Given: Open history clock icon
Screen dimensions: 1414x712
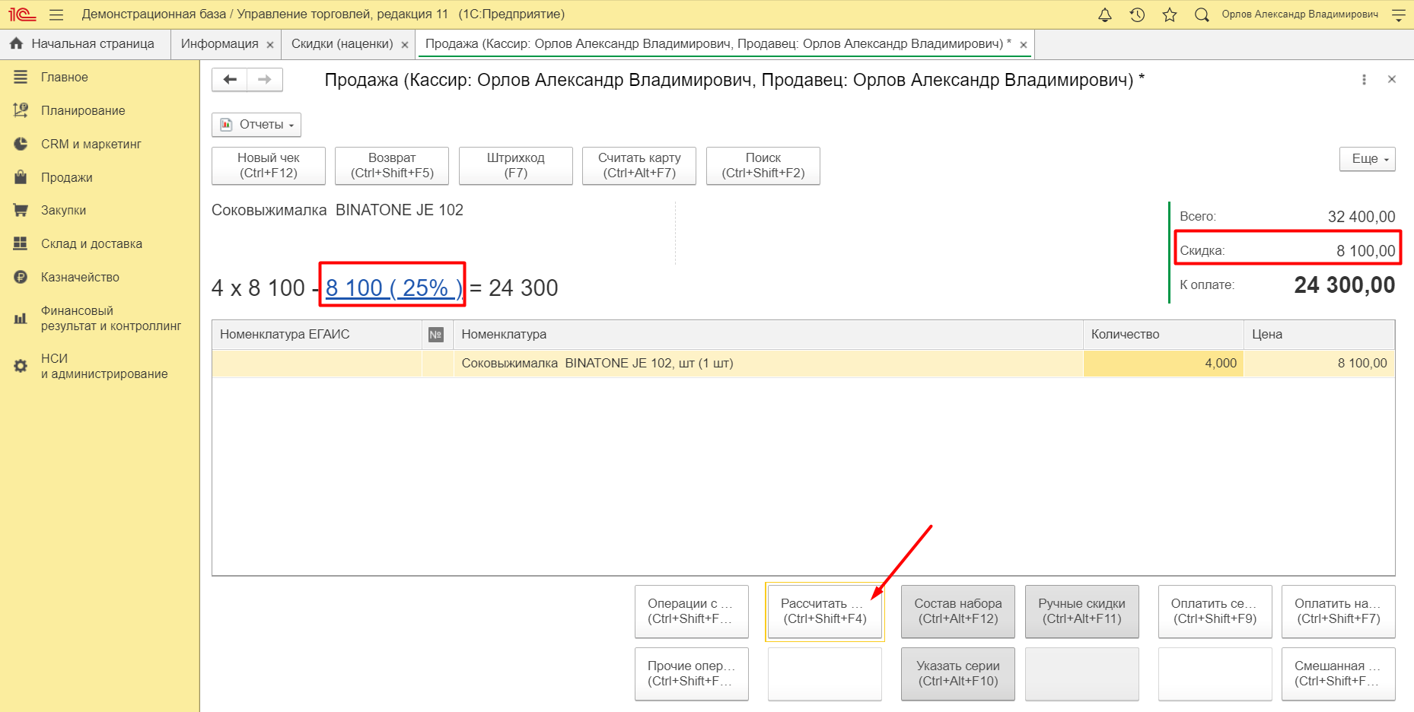Looking at the screenshot, I should pyautogui.click(x=1137, y=14).
